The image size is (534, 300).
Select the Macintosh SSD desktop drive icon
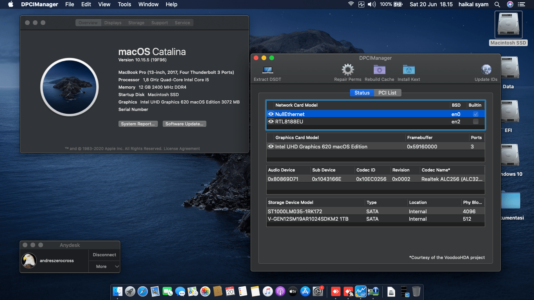click(508, 25)
